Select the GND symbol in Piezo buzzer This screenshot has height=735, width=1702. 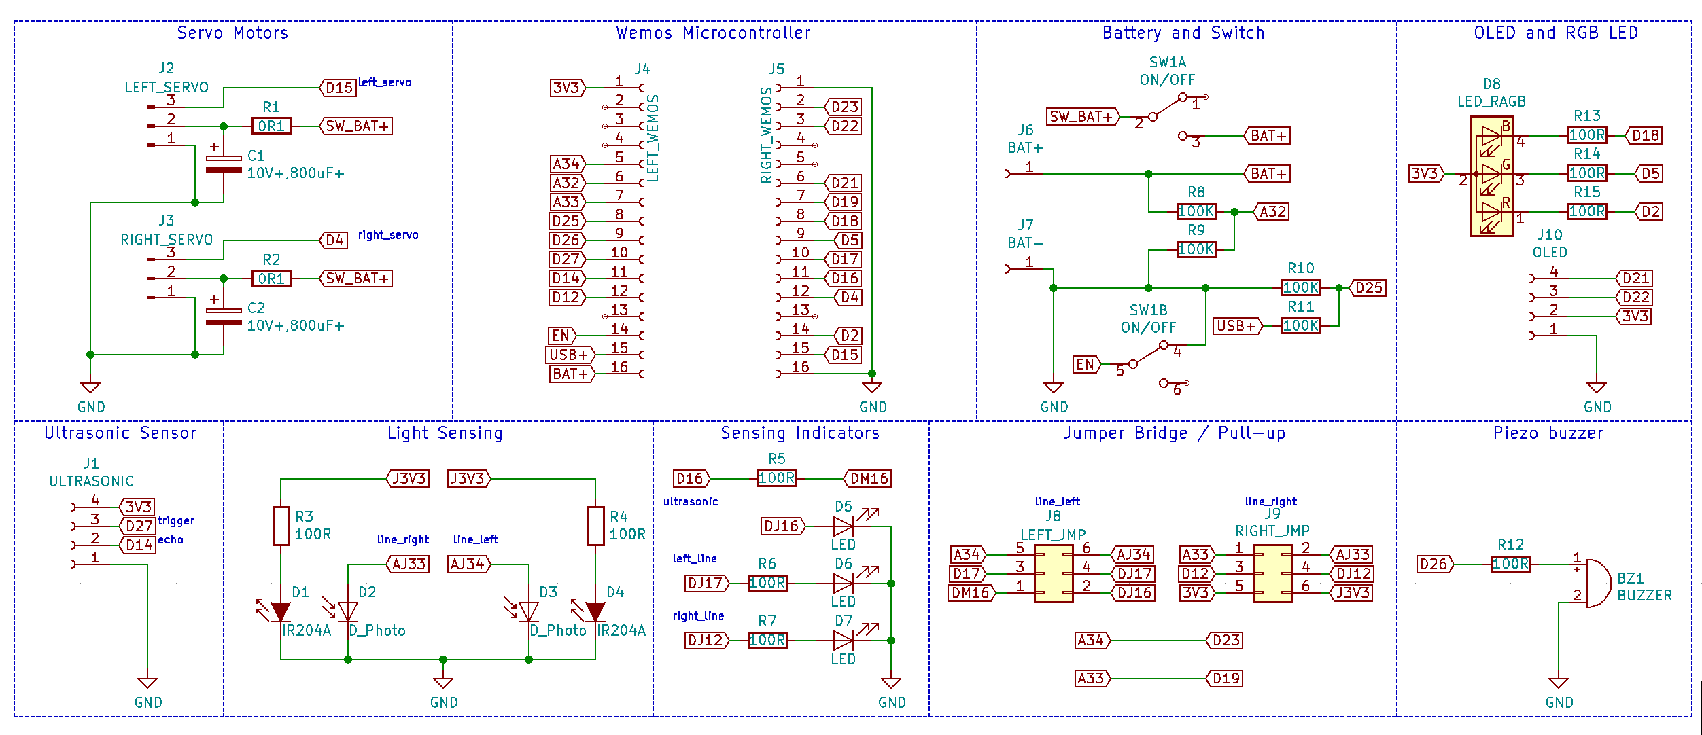pos(1558,683)
